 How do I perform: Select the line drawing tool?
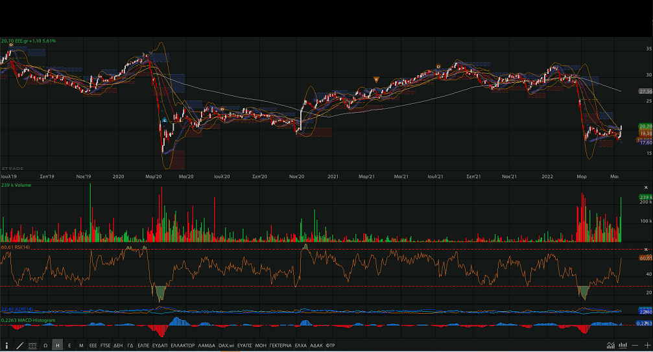[19, 346]
